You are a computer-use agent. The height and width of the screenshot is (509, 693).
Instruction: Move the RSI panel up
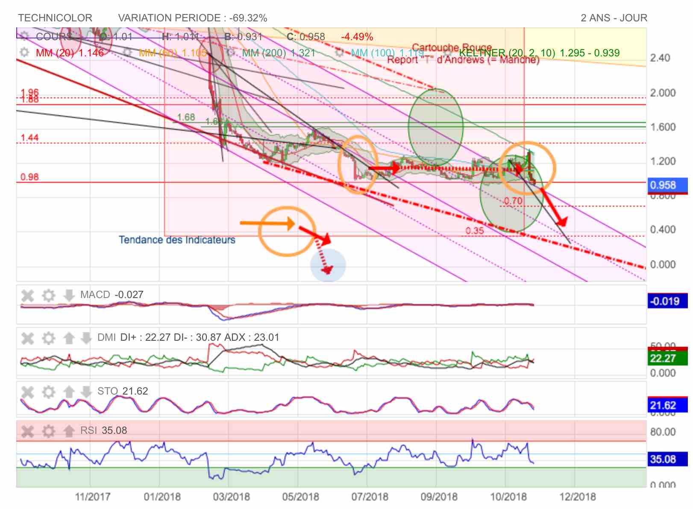pyautogui.click(x=68, y=431)
